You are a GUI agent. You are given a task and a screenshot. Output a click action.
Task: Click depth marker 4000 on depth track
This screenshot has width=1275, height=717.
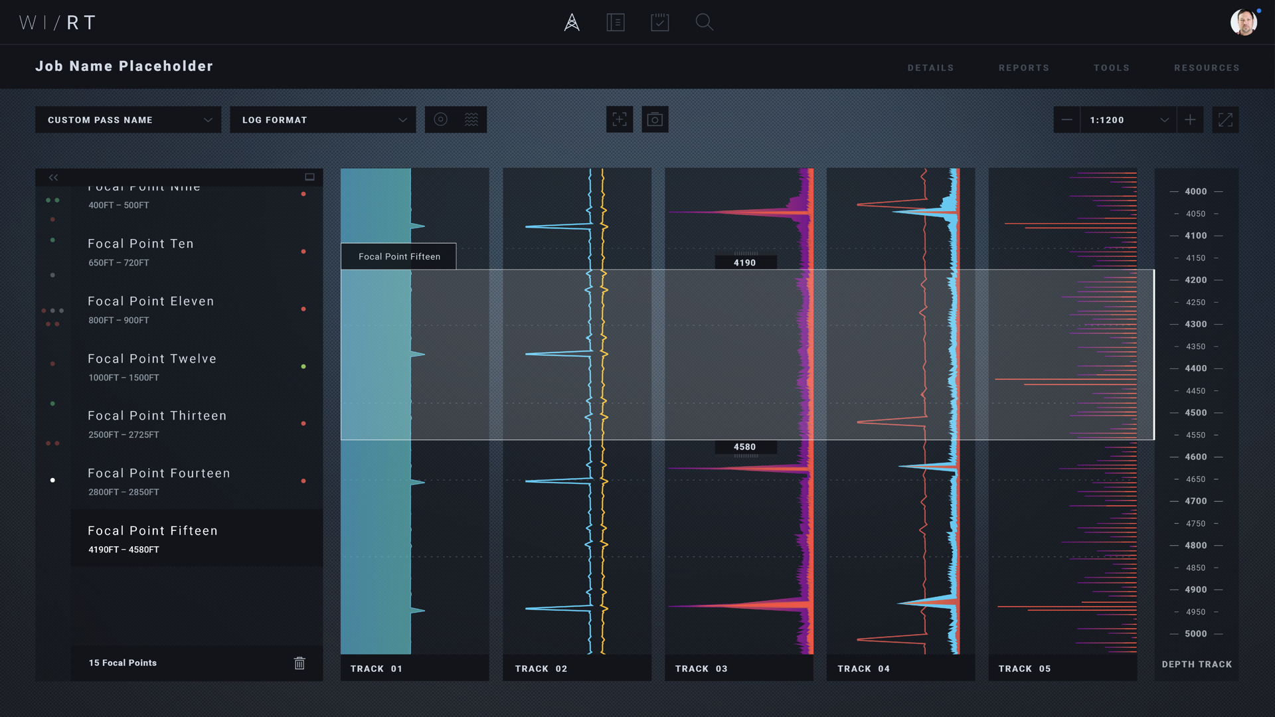click(1196, 191)
